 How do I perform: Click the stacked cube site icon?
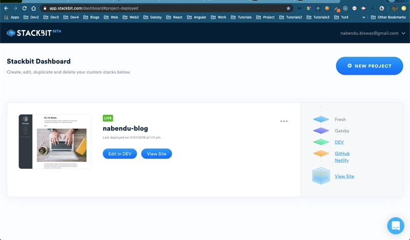(321, 176)
